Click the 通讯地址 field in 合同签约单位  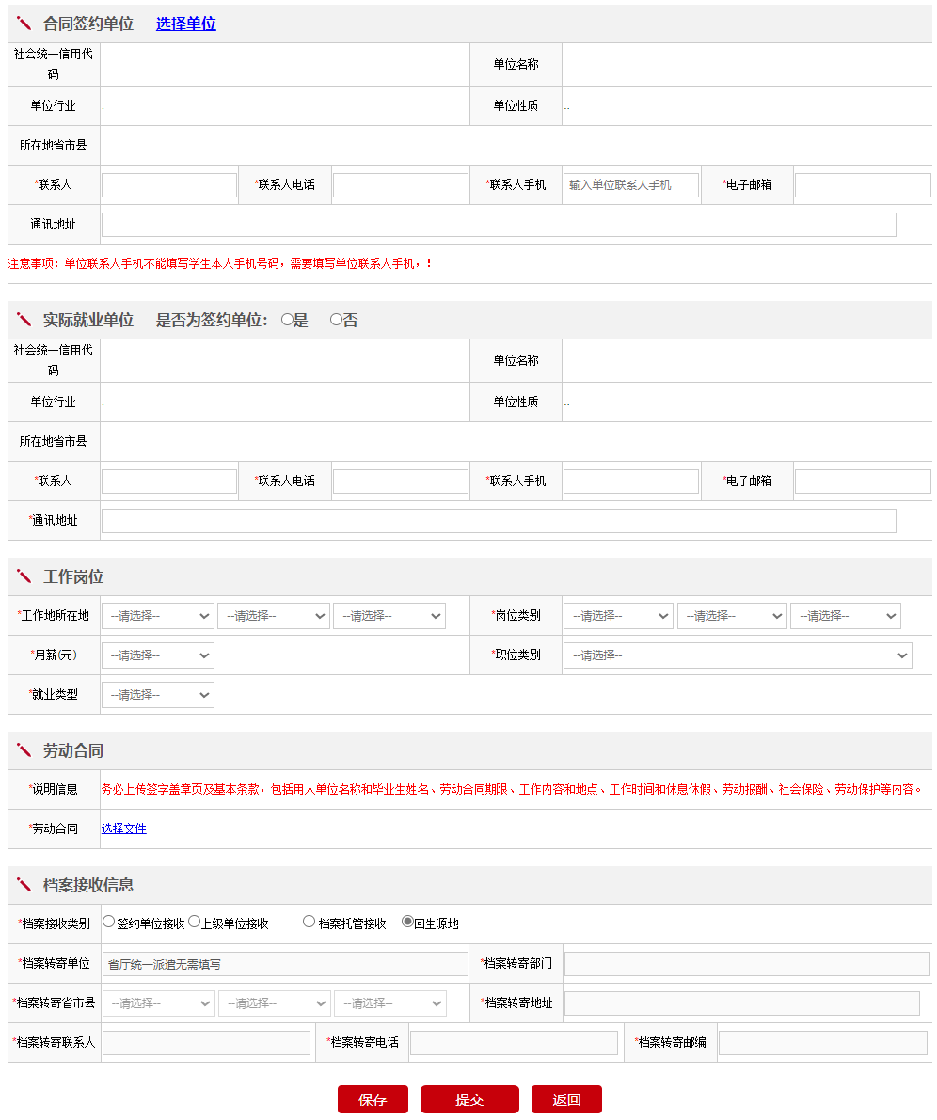click(499, 225)
